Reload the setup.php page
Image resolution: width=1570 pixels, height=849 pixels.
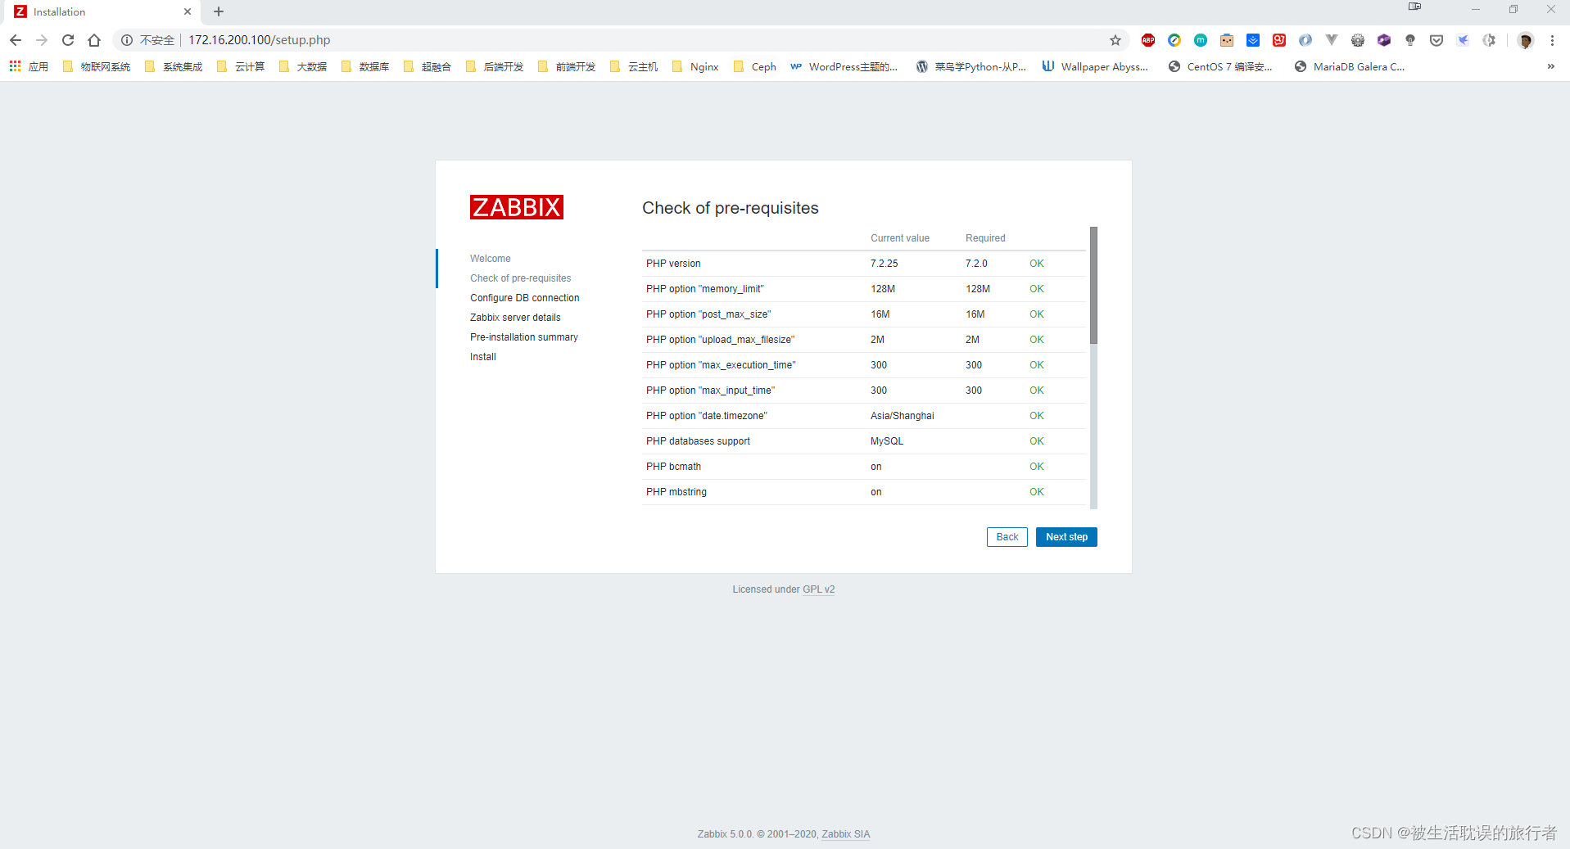tap(68, 40)
